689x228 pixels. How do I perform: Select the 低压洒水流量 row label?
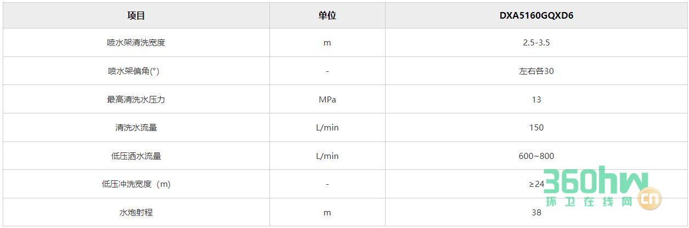[x=136, y=156]
